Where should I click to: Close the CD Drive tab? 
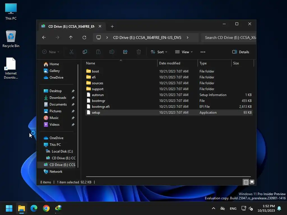[x=100, y=26]
